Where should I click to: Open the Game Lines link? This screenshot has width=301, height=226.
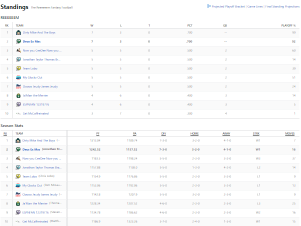(x=257, y=6)
